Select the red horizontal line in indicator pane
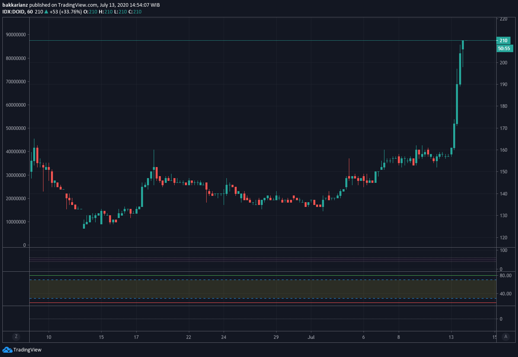 (263, 303)
